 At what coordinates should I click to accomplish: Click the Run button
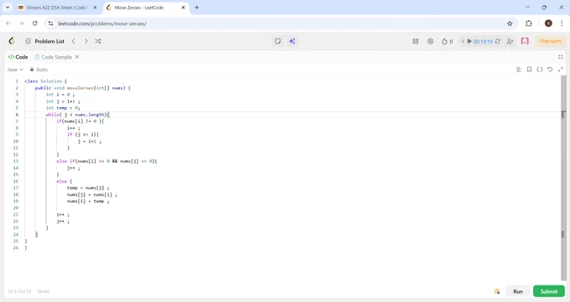pyautogui.click(x=518, y=291)
